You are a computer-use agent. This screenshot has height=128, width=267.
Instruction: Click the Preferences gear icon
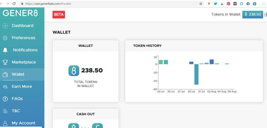click(x=5, y=38)
